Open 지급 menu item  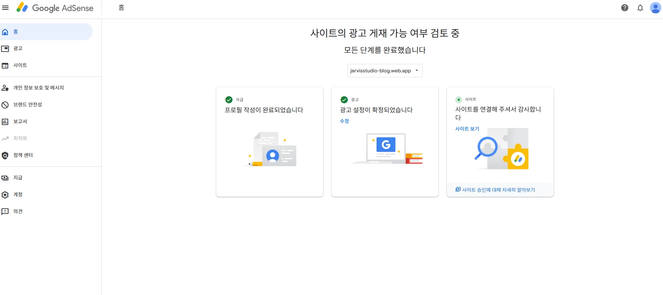46,178
